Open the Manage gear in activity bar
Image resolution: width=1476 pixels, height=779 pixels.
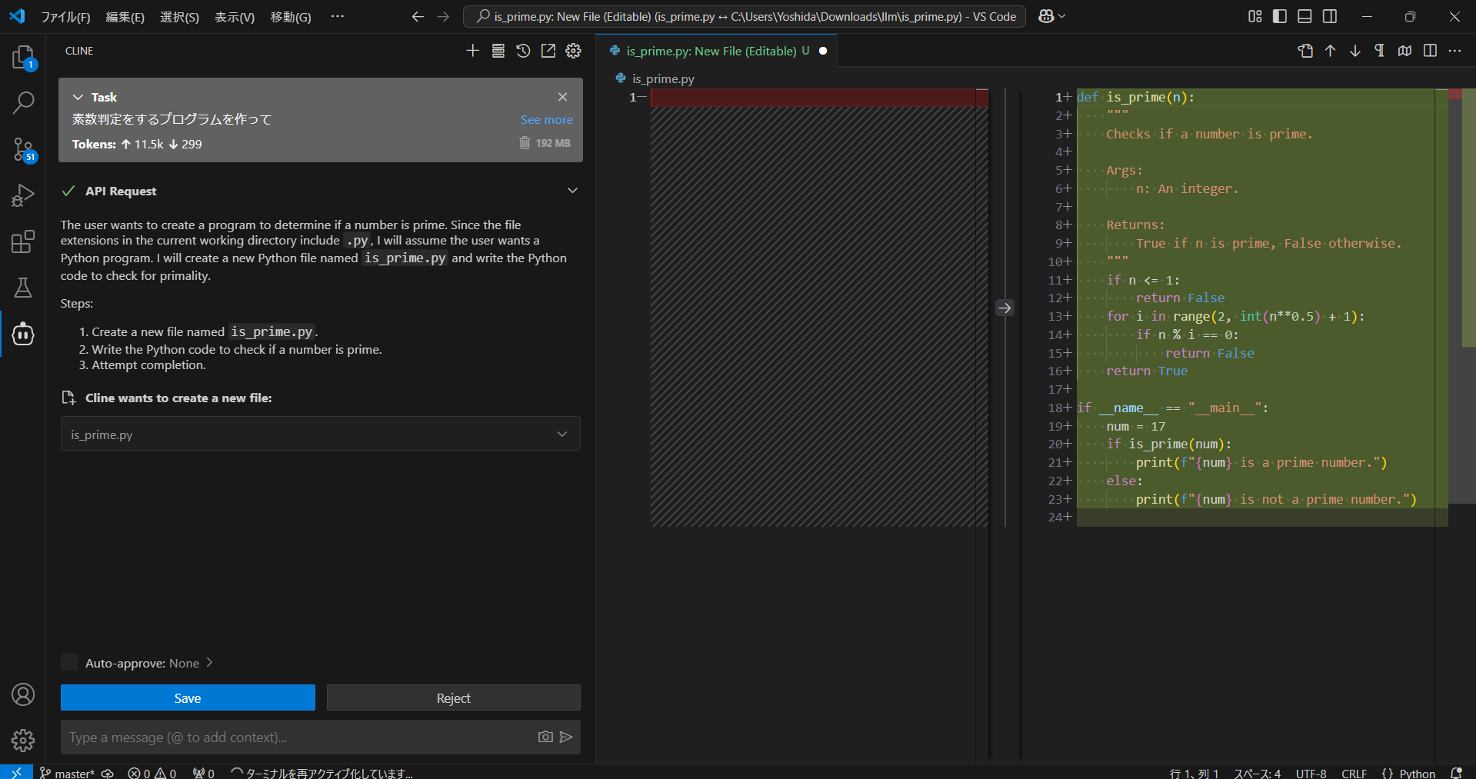[23, 741]
